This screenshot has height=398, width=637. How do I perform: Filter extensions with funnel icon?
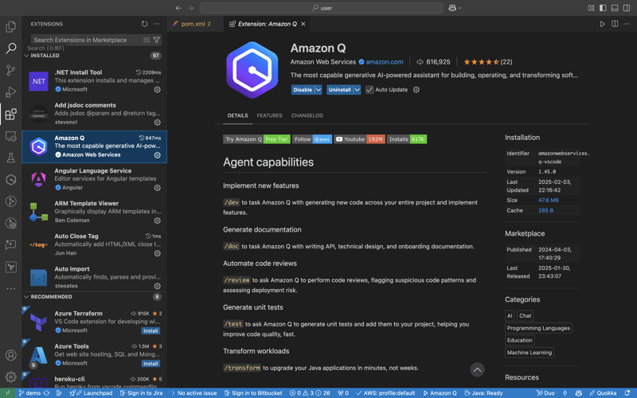(156, 40)
